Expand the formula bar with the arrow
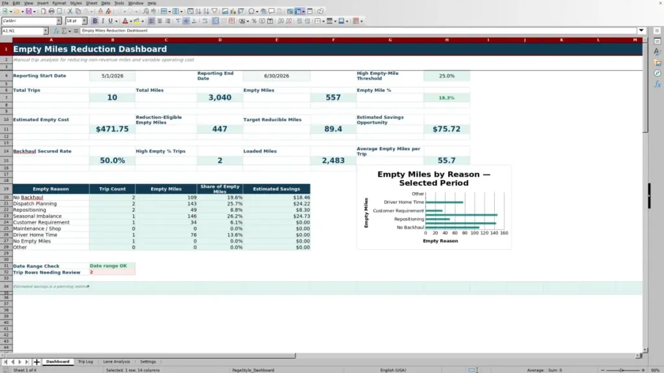The image size is (664, 373). [x=641, y=30]
